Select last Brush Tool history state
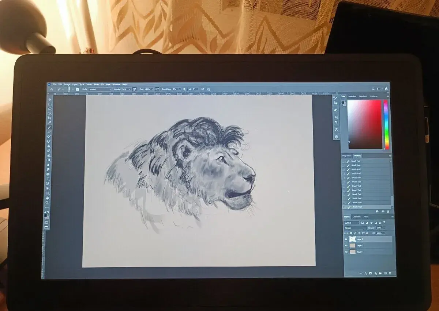This screenshot has width=439, height=311. coord(367,207)
